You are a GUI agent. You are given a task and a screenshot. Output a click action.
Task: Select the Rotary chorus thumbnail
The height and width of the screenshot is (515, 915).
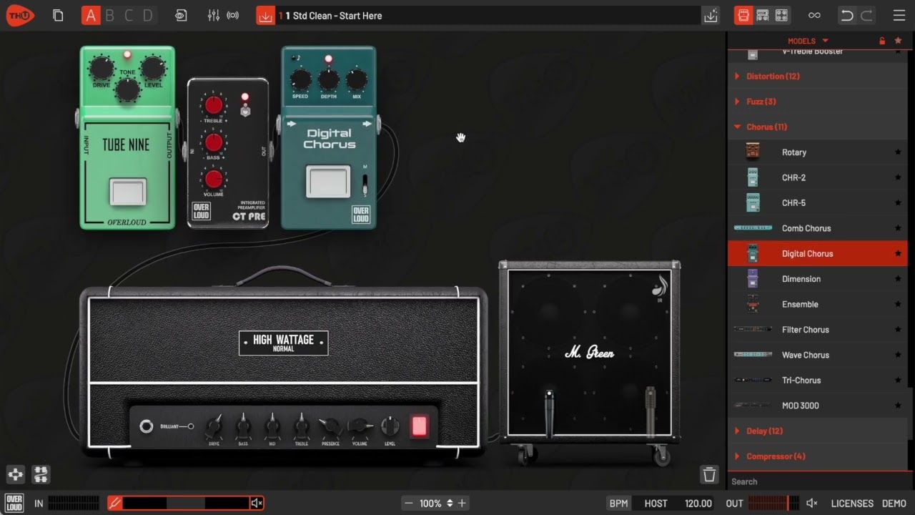pos(752,152)
